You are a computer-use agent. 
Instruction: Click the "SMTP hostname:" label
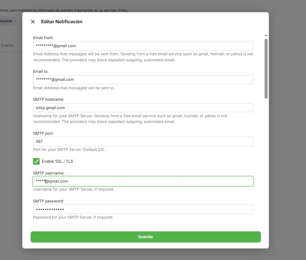[48, 99]
